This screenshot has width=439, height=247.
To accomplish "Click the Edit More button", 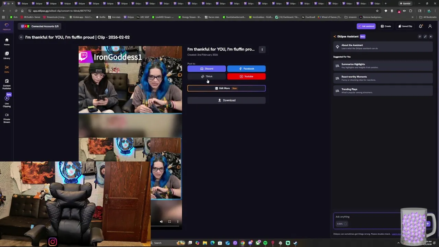I will coord(226,88).
